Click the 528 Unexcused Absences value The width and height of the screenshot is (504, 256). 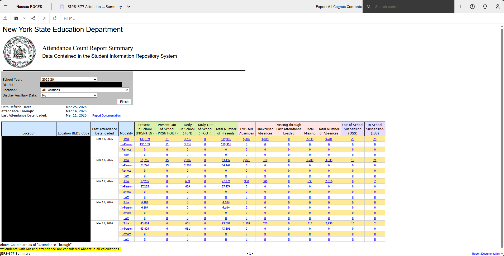265,223
